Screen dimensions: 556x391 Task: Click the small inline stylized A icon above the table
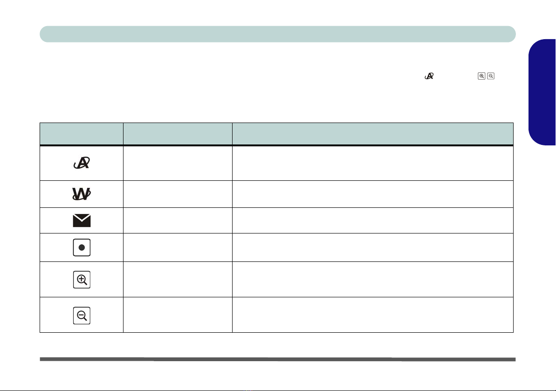pos(429,76)
